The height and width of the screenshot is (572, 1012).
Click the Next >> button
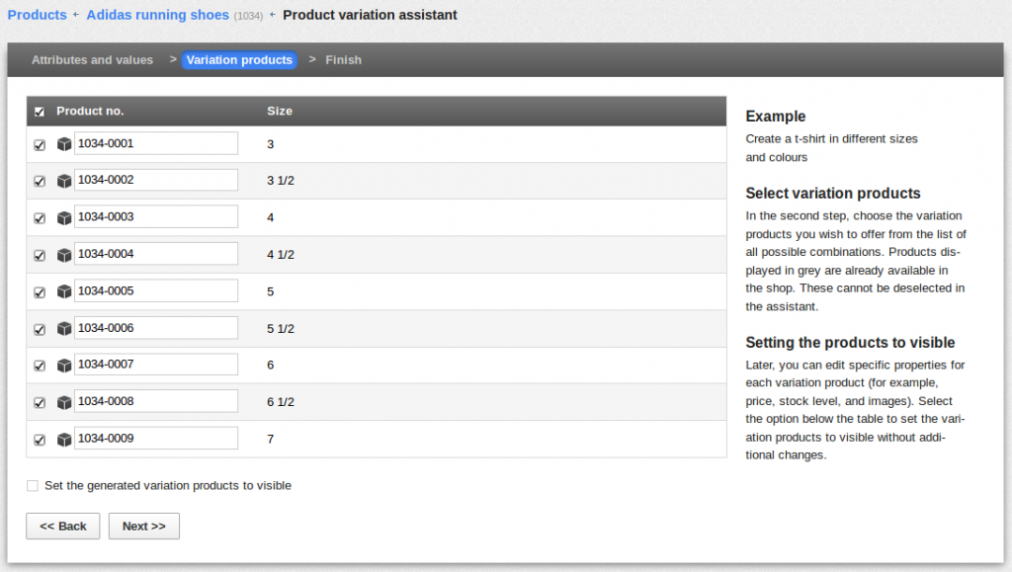(x=144, y=527)
